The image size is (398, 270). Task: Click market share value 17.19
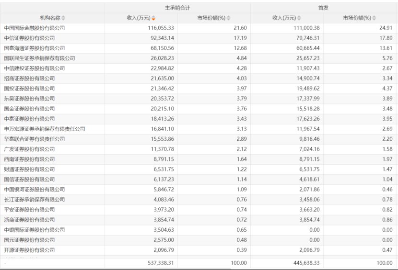tap(240, 38)
